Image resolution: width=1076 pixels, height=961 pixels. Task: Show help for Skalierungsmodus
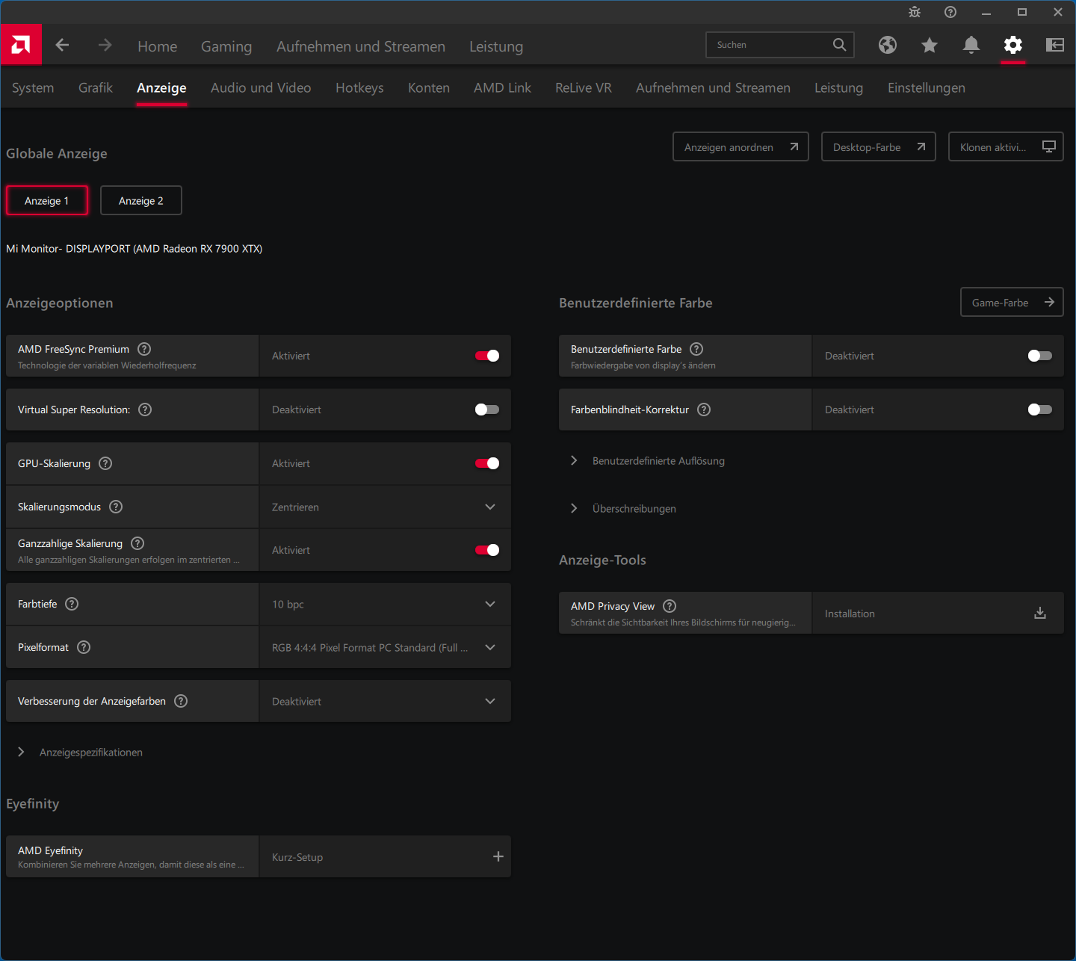[116, 507]
